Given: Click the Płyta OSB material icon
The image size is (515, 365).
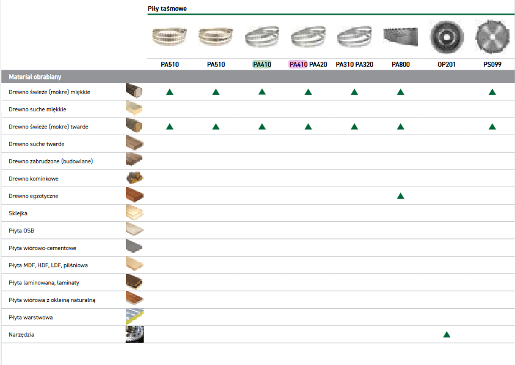Looking at the screenshot, I should 134,230.
